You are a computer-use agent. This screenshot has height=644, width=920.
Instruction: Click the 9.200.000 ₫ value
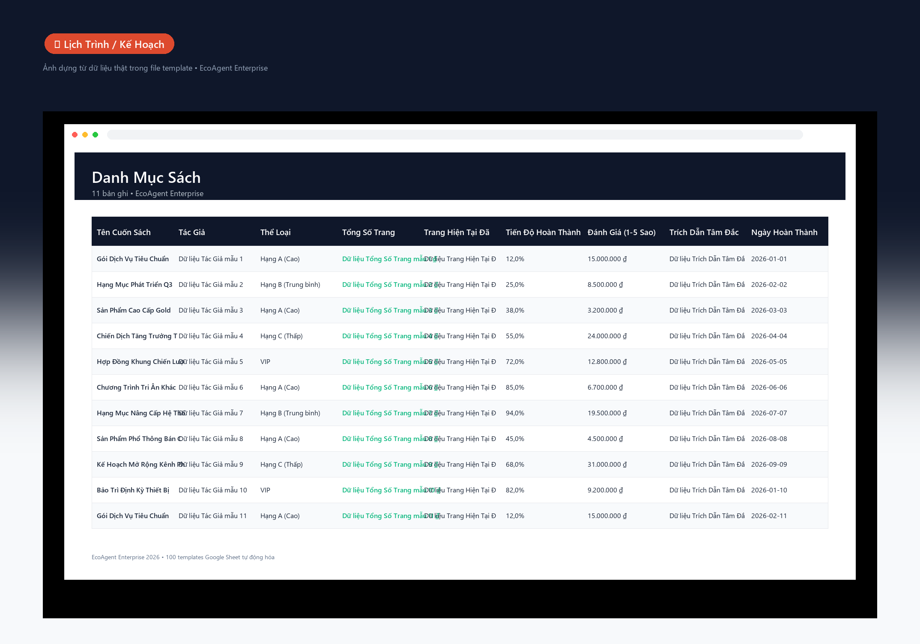605,490
